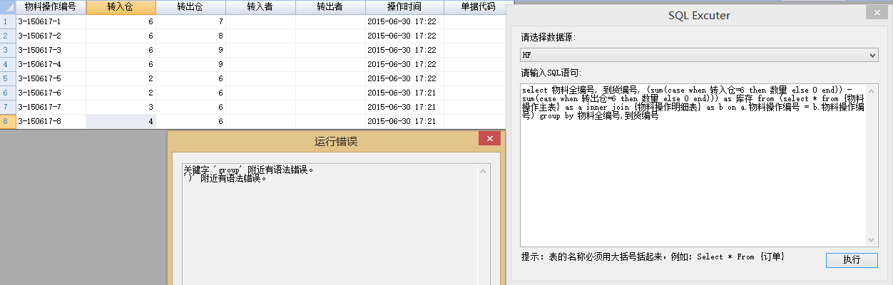Click the hint text starting with 提示

pos(653,256)
